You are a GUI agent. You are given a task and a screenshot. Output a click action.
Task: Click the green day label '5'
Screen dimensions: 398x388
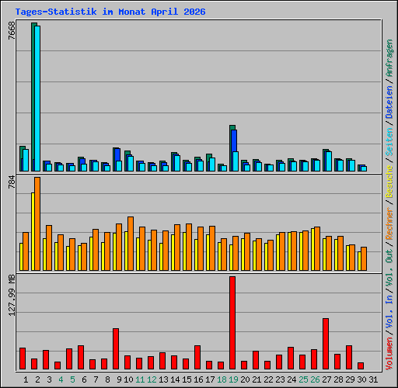point(72,379)
